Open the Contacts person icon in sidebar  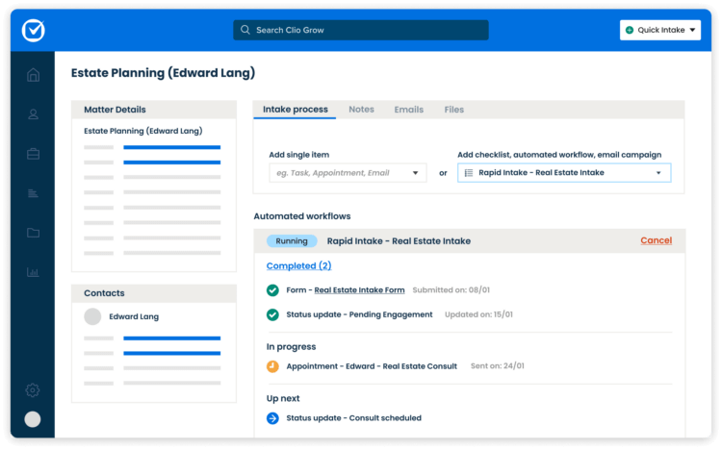tap(33, 114)
